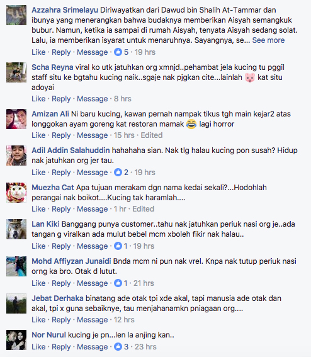Open Amizan Ali's profile photo
Screen dimensions: 311x357
[x=16, y=119]
